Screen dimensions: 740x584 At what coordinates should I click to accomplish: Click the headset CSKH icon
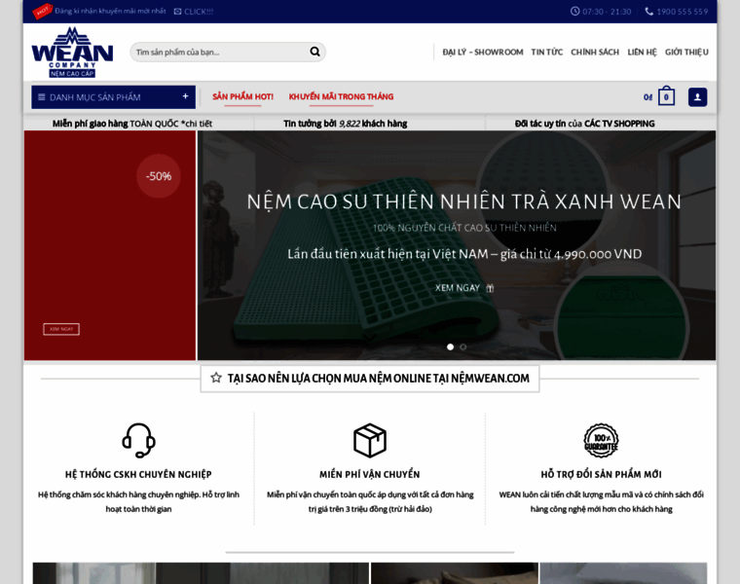[138, 440]
